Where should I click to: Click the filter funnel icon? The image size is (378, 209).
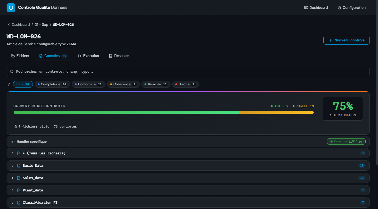[x=9, y=84]
